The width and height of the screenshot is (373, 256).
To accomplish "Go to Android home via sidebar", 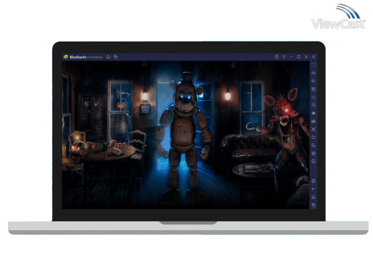I will pos(314,197).
